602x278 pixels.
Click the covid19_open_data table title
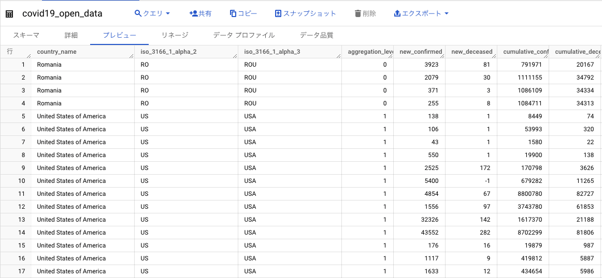point(62,14)
